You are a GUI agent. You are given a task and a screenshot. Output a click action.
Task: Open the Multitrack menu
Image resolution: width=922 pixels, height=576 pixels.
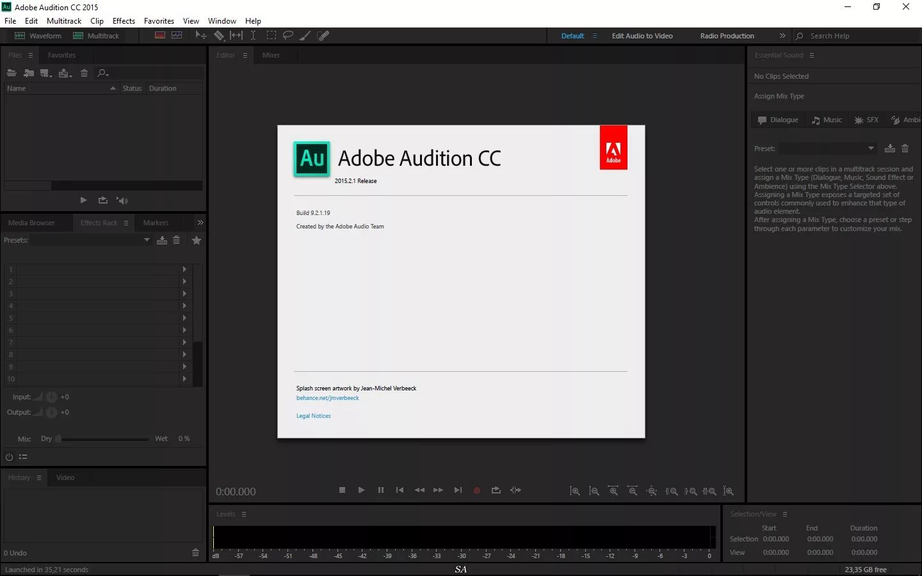(64, 20)
